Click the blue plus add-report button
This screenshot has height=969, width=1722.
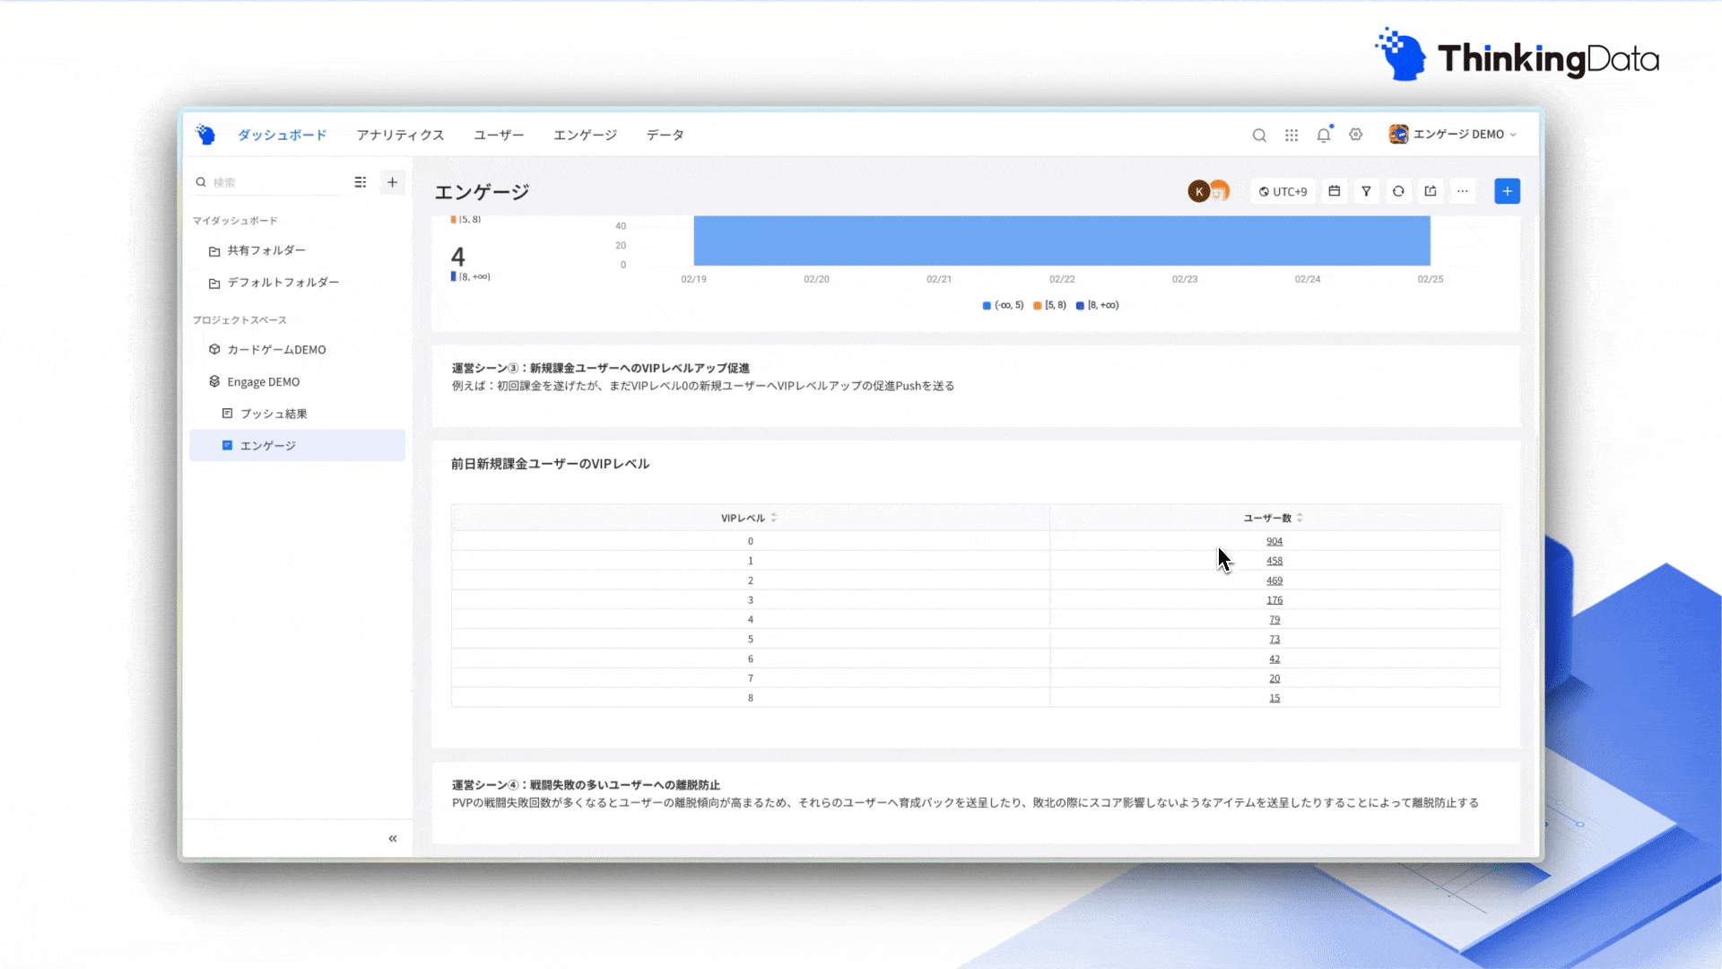pos(1508,191)
